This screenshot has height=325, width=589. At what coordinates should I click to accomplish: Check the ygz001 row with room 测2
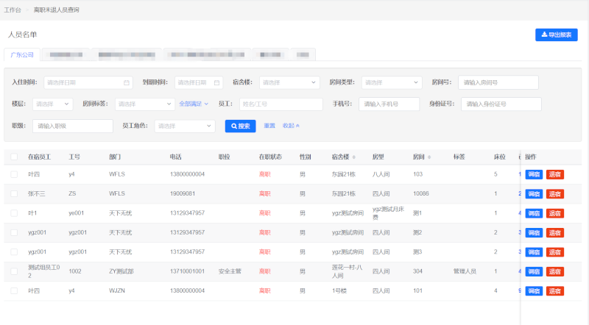(x=14, y=232)
